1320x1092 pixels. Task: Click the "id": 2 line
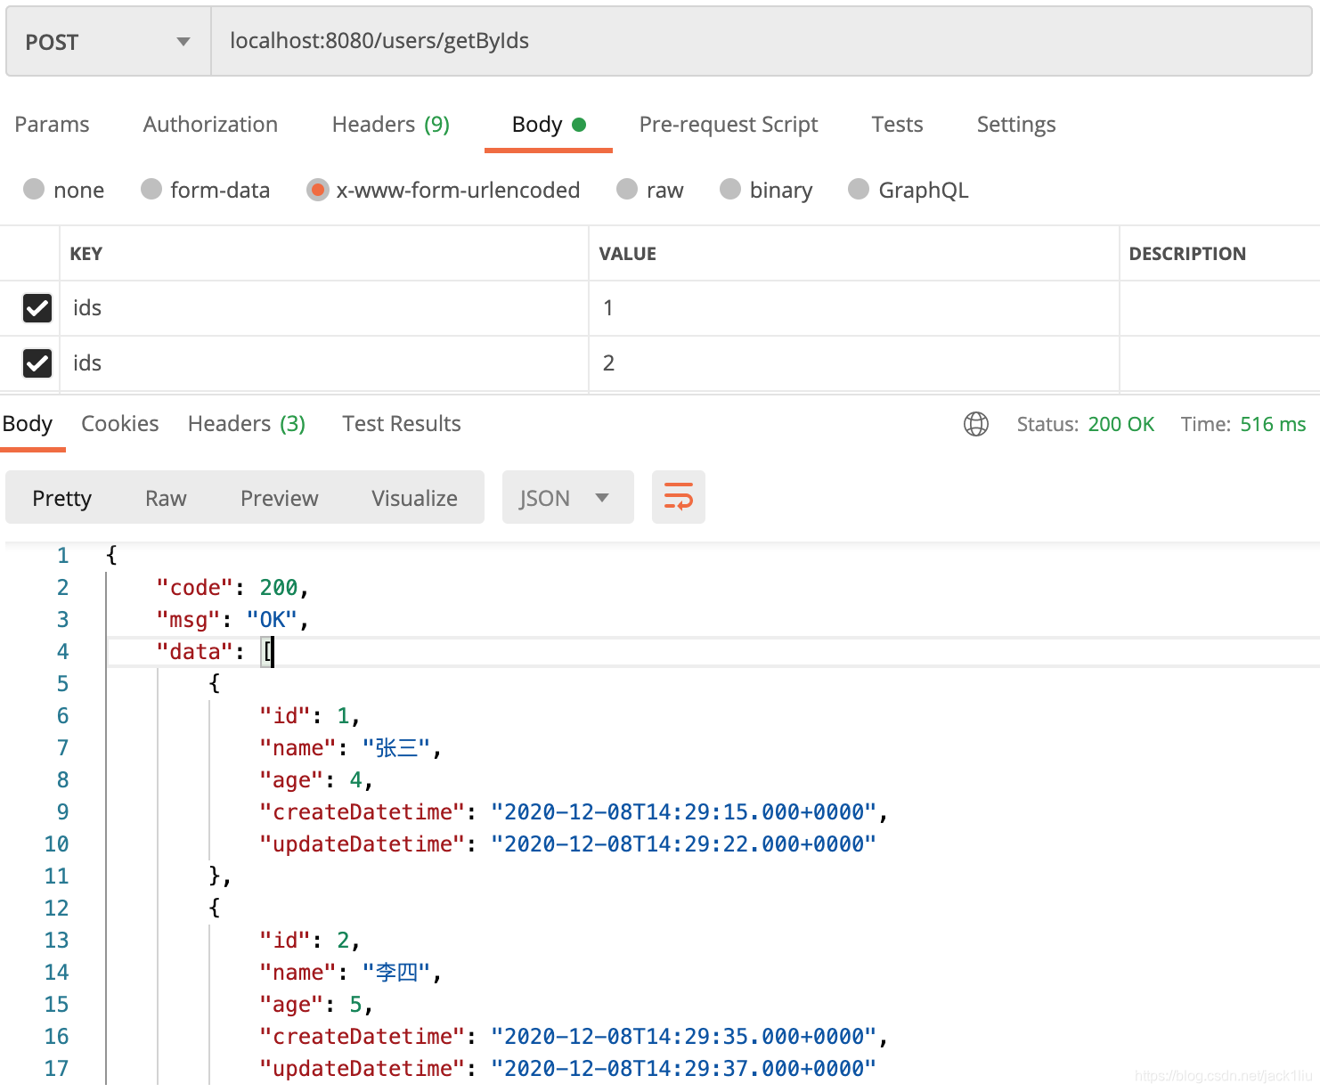pyautogui.click(x=310, y=941)
